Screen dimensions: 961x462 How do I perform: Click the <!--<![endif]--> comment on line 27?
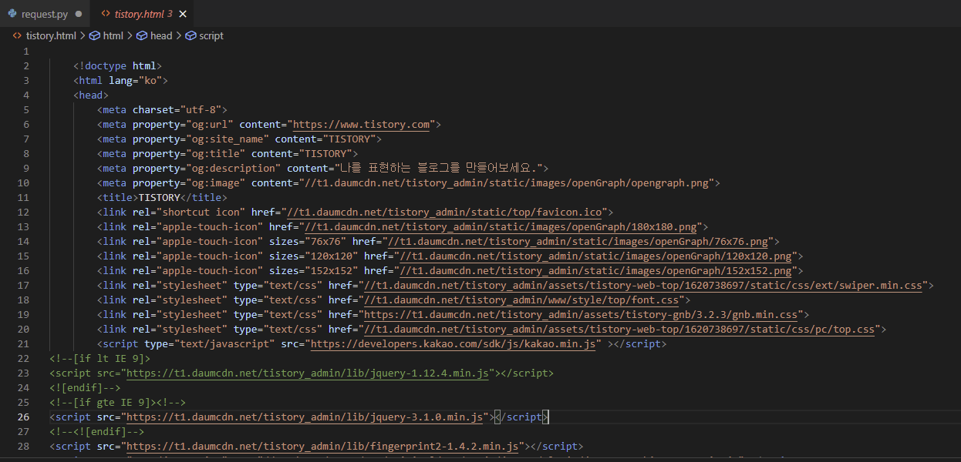pyautogui.click(x=96, y=431)
